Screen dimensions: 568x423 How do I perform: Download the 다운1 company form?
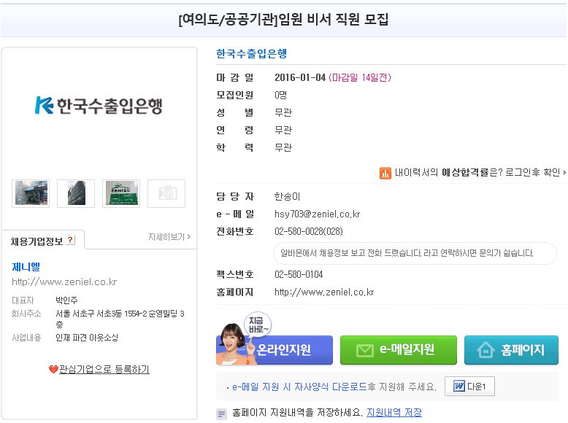point(469,386)
